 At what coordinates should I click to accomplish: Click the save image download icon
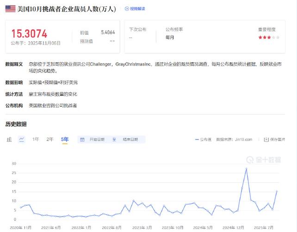(x=266, y=140)
